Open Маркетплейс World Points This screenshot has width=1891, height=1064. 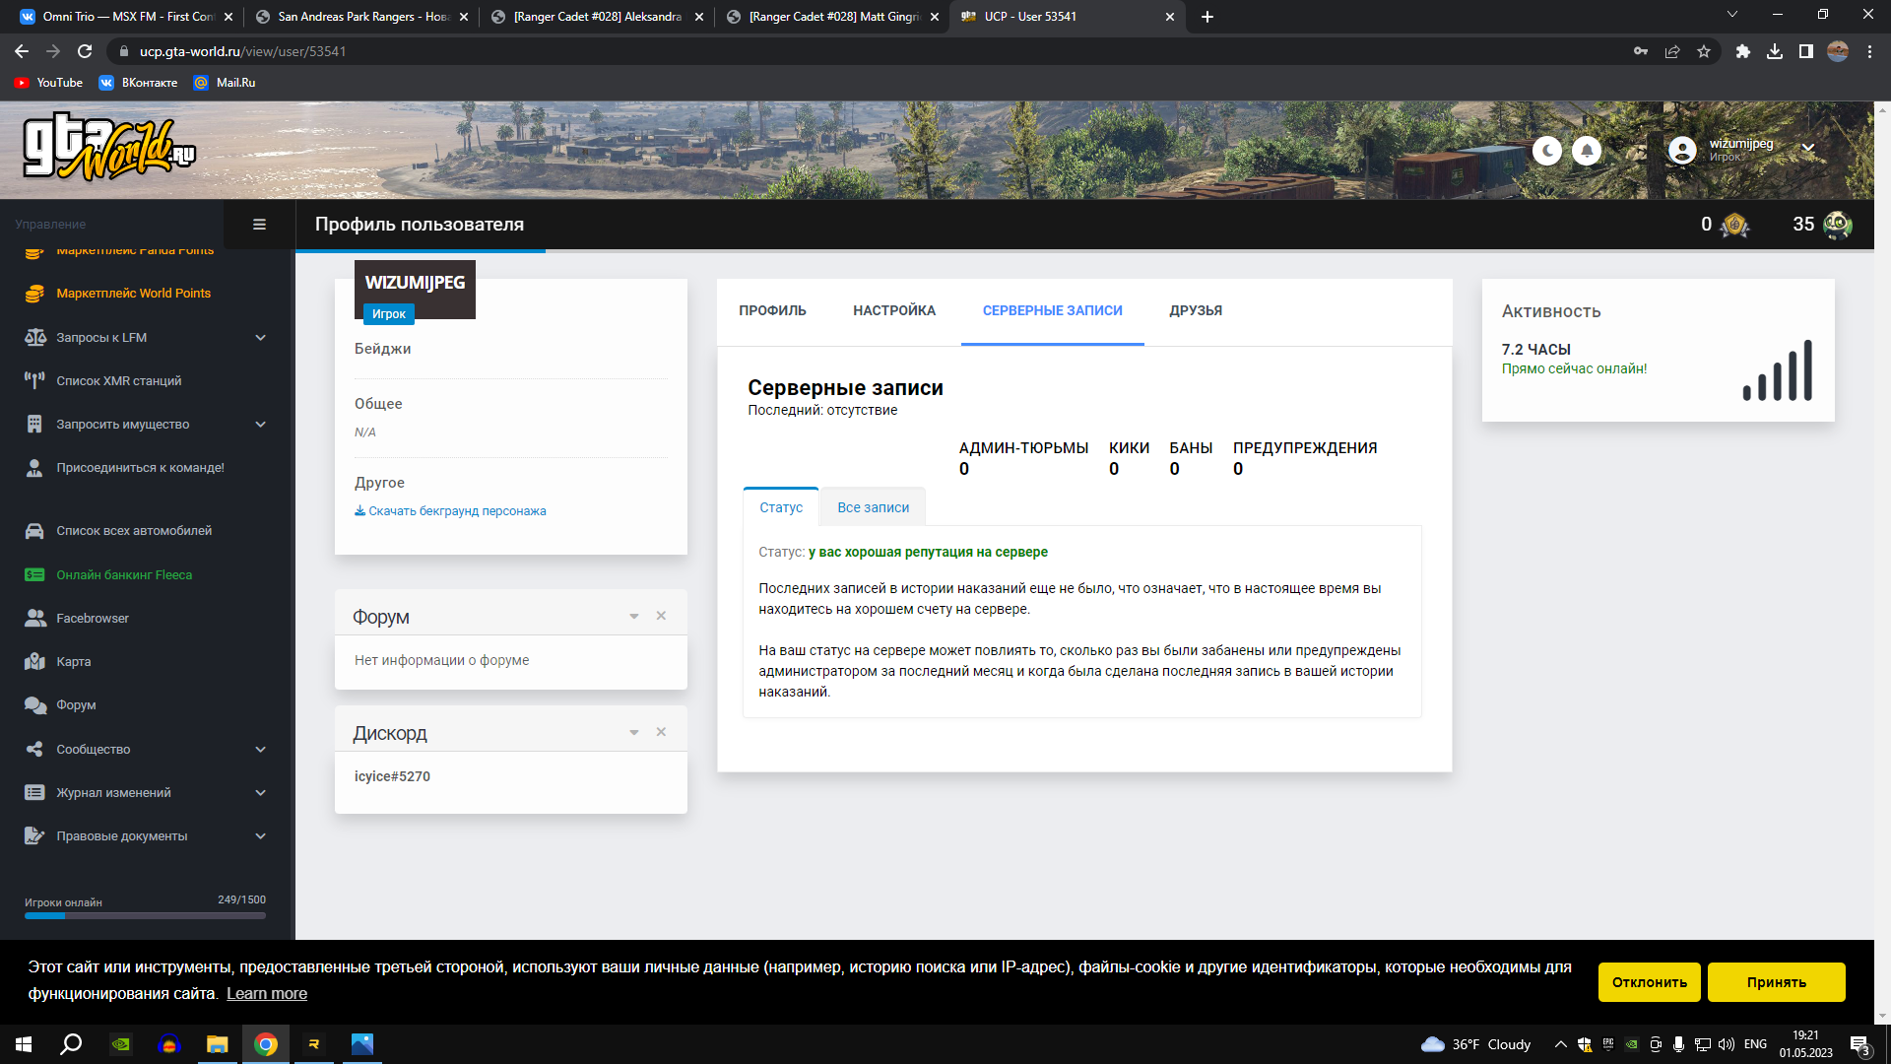click(x=133, y=294)
